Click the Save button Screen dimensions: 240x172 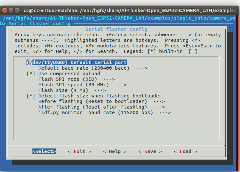pos(150,151)
